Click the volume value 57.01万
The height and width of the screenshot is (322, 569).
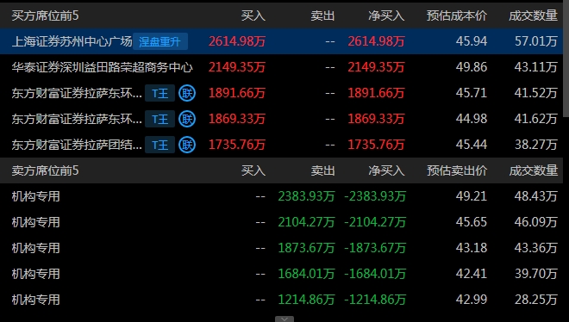[x=536, y=41]
